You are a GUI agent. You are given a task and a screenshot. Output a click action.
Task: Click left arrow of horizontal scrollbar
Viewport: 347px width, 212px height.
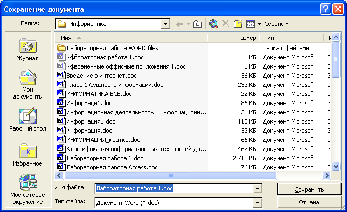[x=59, y=176]
